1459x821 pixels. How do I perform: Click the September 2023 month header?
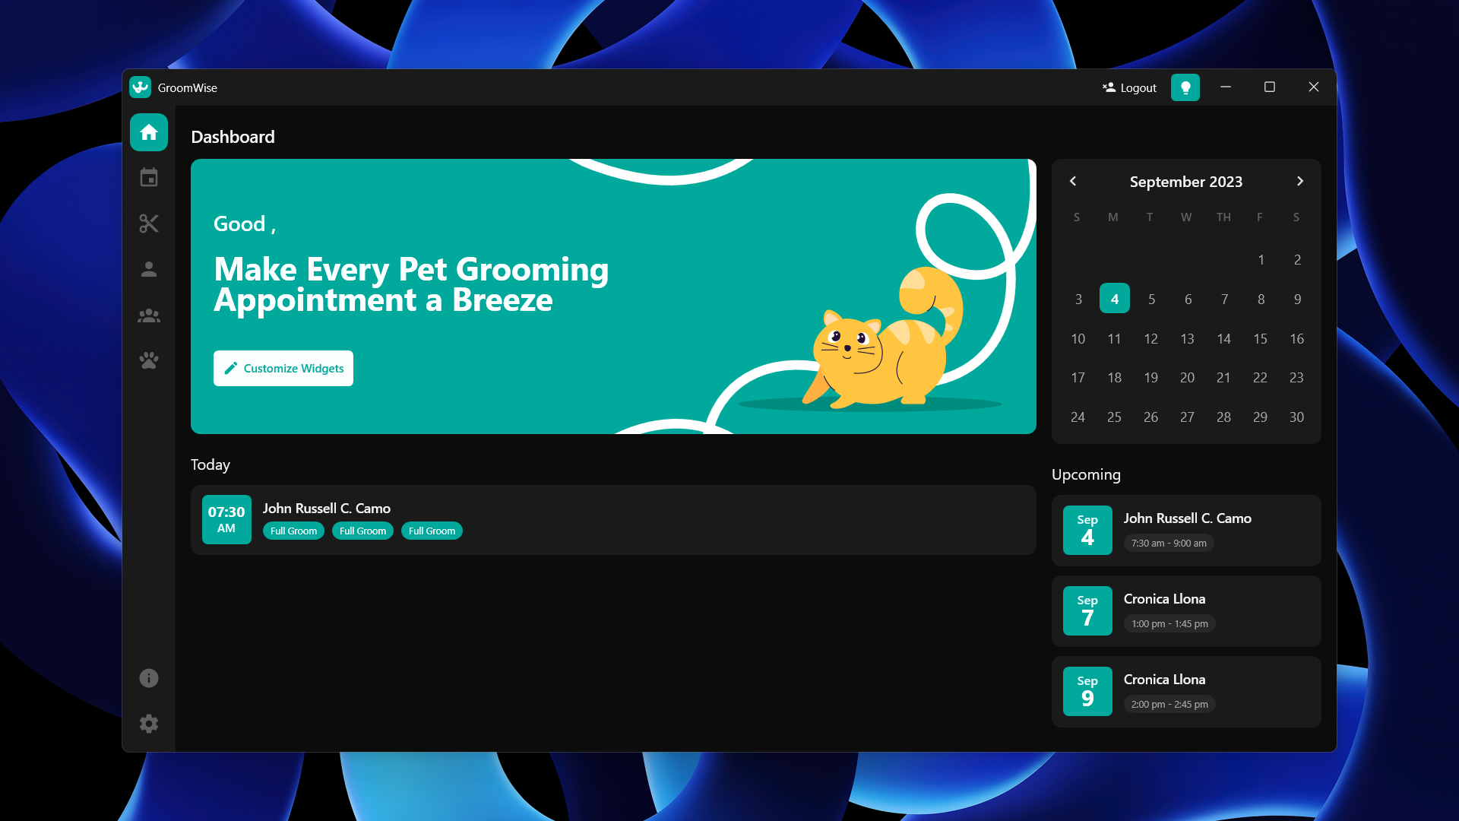(1185, 182)
